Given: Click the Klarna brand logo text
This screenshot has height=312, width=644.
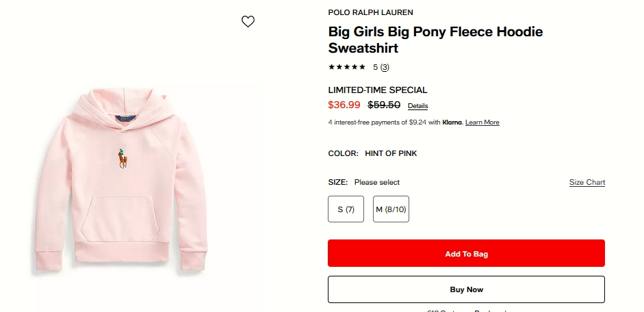Looking at the screenshot, I should (x=452, y=122).
